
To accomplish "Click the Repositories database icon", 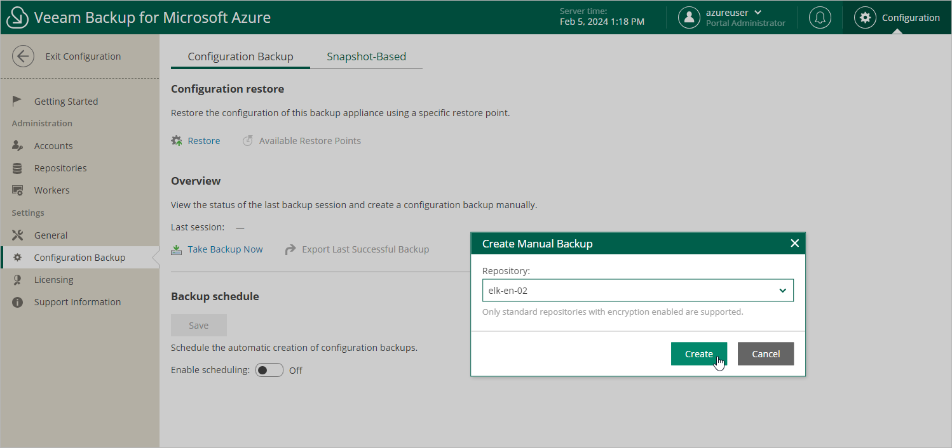I will 18,168.
